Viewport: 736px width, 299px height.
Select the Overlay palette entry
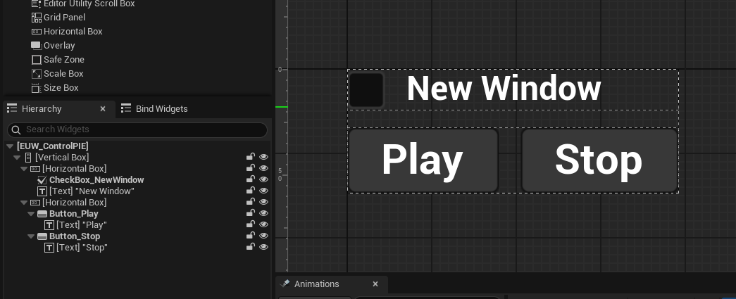[x=59, y=46]
